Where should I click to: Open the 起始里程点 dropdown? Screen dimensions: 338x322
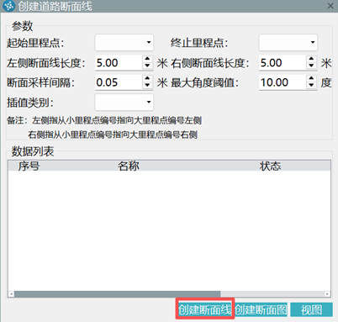[x=124, y=43]
